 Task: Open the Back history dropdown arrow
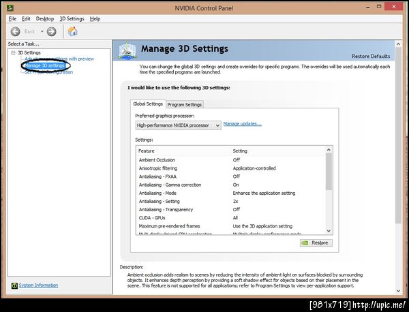[x=42, y=31]
